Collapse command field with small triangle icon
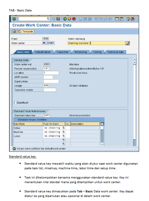This screenshot has height=201, width=149. click(54, 19)
